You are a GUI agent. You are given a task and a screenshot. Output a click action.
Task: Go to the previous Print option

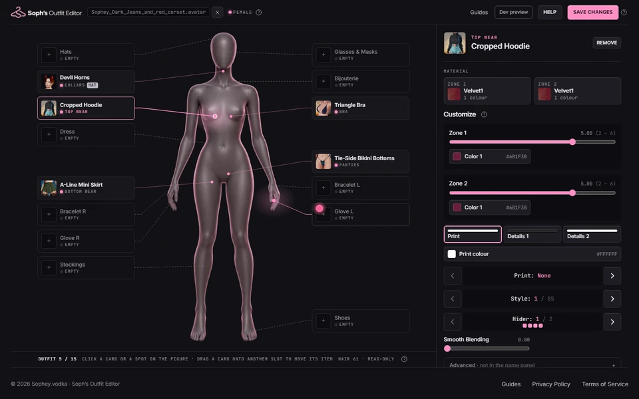coord(453,275)
